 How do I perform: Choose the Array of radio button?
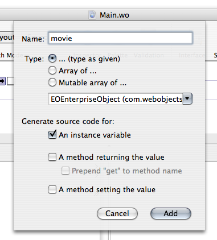click(52, 71)
